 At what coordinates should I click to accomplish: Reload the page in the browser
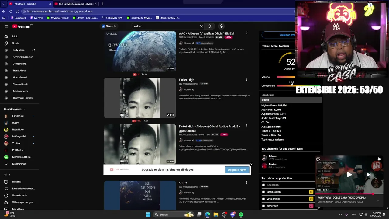tap(11, 11)
